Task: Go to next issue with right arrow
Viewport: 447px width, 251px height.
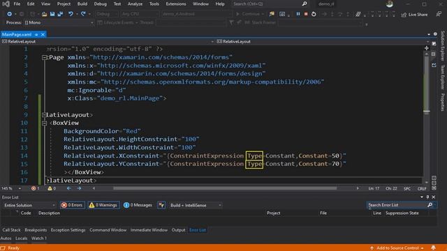Action: point(79,188)
